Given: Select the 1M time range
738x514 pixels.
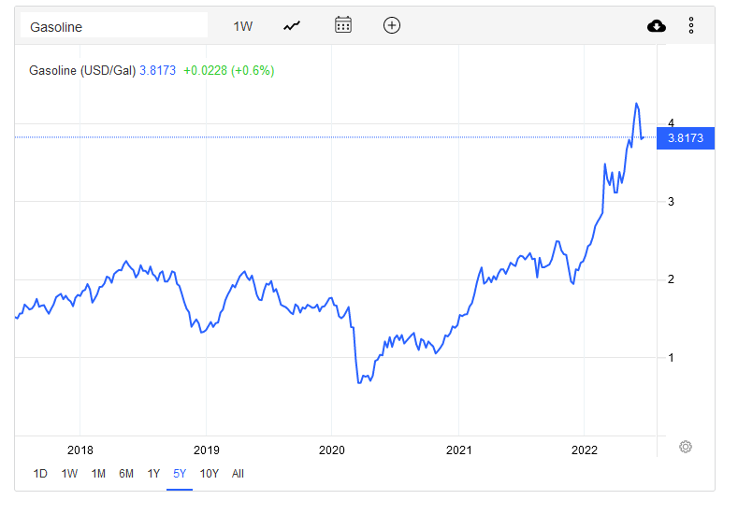Looking at the screenshot, I should 98,474.
